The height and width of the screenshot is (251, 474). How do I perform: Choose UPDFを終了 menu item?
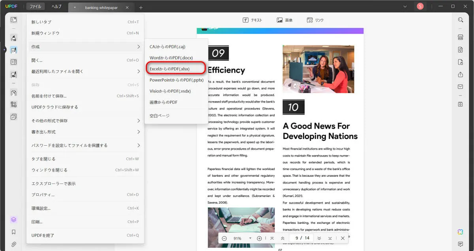pos(85,235)
